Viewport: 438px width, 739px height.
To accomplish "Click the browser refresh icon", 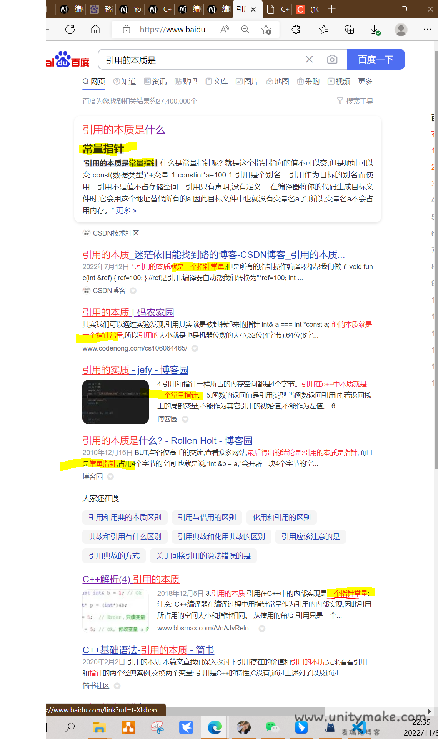I will (x=70, y=30).
